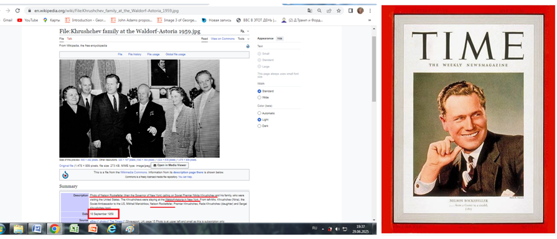Image resolution: width=557 pixels, height=239 pixels.
Task: Open the Карты maps bookmark
Action: (x=52, y=20)
